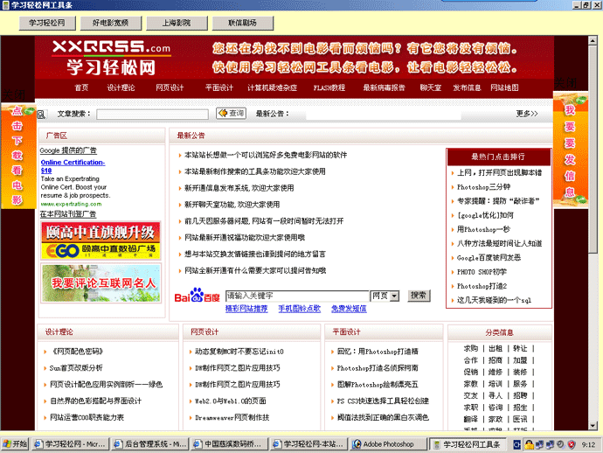Open announcement 前几天因服务器问题
Viewport: 603px width, 453px height.
[x=264, y=221]
